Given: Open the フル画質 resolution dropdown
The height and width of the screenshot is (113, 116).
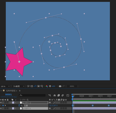Looking at the screenshot, I should (x=18, y=86).
